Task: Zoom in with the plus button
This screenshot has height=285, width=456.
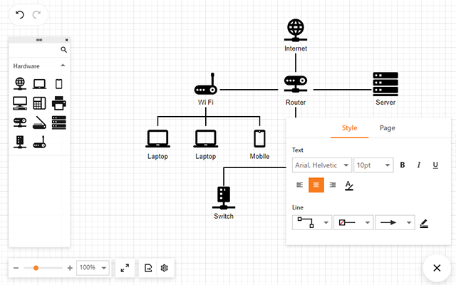Action: 70,268
